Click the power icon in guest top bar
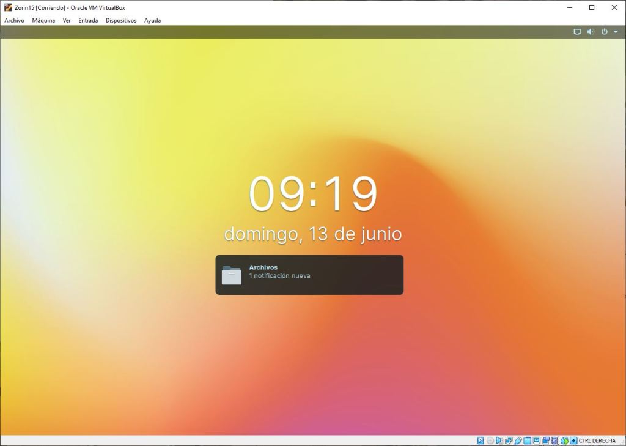The image size is (626, 446). click(x=604, y=32)
